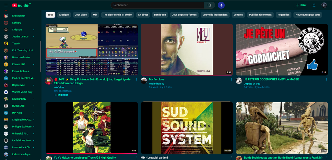This screenshot has width=332, height=160.
Task: Filter by En direct chip
Action: coord(143,15)
